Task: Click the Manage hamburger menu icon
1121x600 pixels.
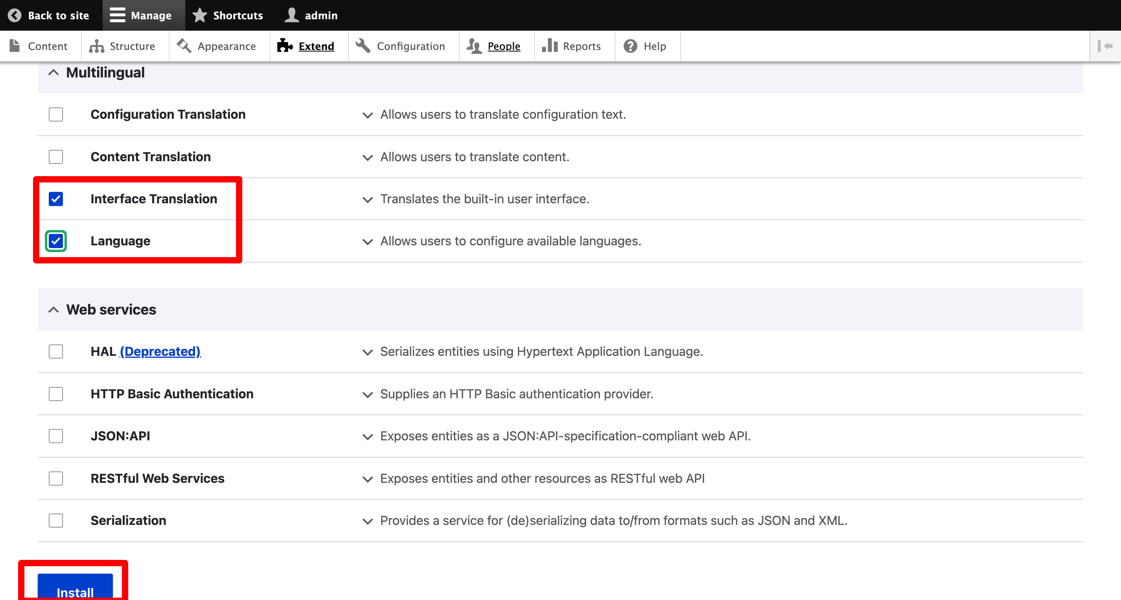Action: click(x=117, y=15)
